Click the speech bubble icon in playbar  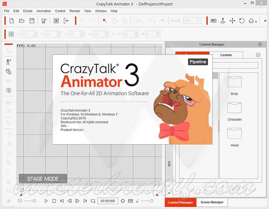pyautogui.click(x=20, y=201)
